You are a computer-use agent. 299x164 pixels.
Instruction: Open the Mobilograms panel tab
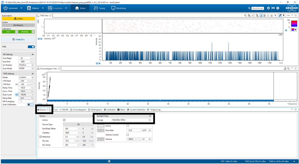(95, 110)
